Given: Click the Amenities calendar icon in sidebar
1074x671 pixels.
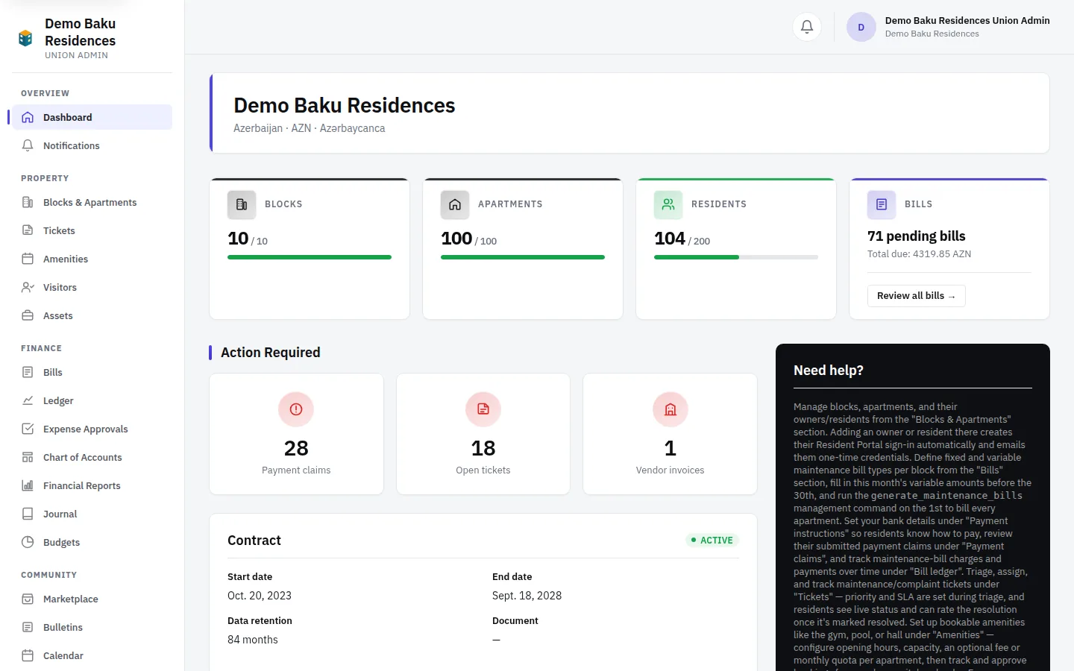Looking at the screenshot, I should pos(28,259).
